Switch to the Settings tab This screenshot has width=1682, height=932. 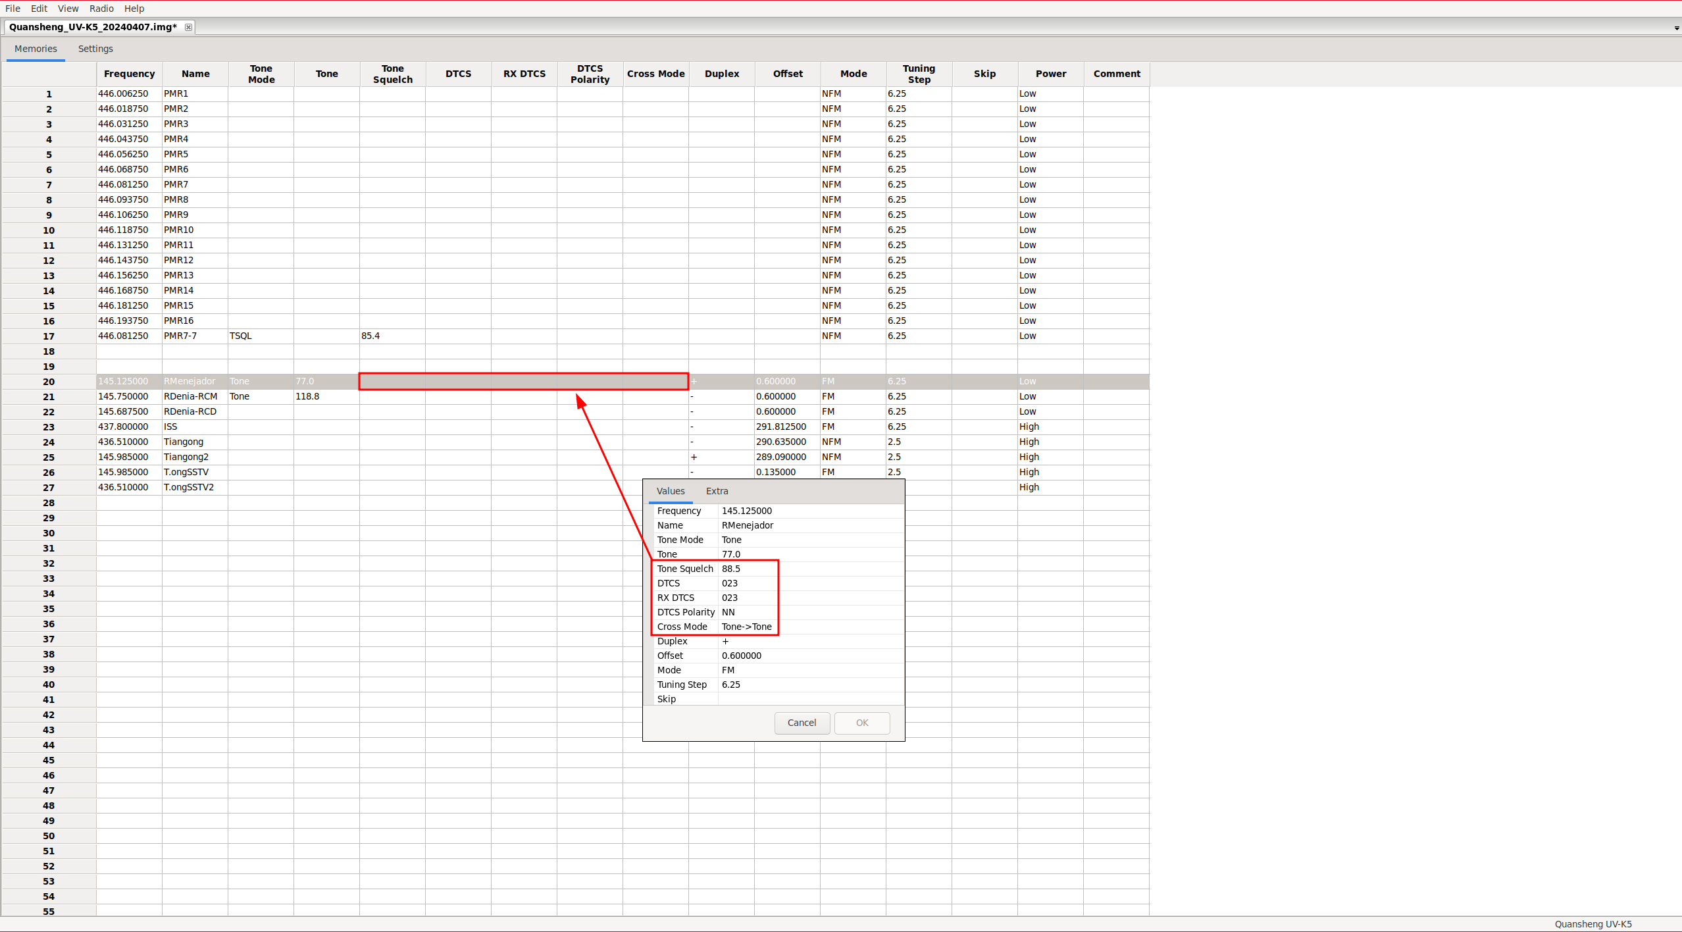[x=95, y=49]
